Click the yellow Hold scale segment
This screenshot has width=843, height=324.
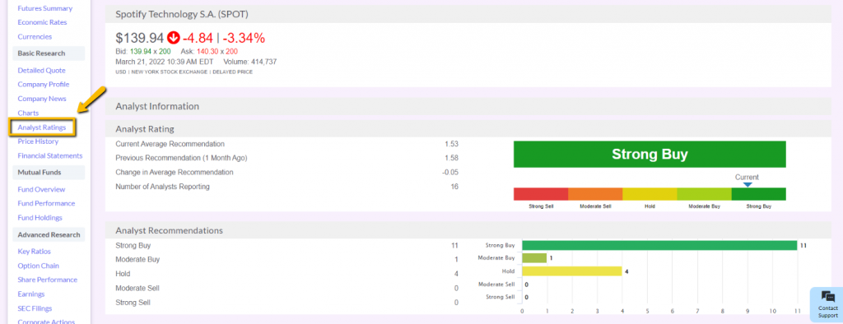coord(650,194)
